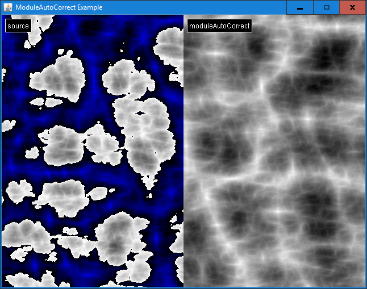This screenshot has width=367, height=289.
Task: Maximize the ModuleAutoCorrect Example window
Action: coord(326,7)
